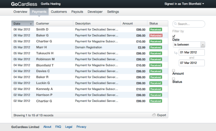Screen dimensions: 216x131
Task: Open the Overview tab
Action: coord(21,12)
